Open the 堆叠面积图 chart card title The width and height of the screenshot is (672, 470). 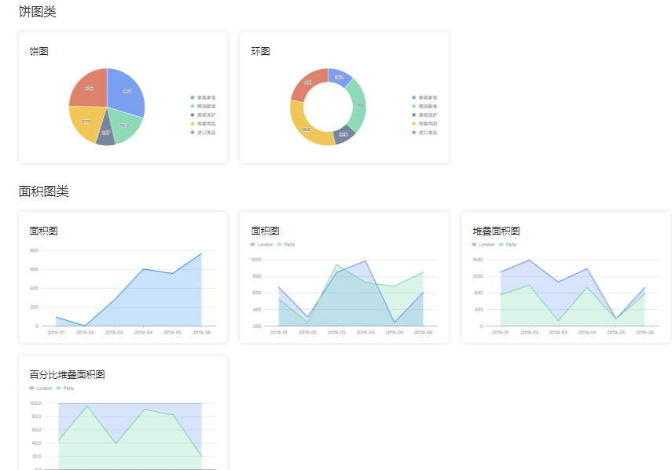click(496, 231)
